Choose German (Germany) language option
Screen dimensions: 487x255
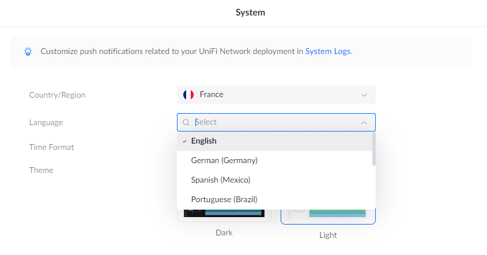(x=224, y=161)
